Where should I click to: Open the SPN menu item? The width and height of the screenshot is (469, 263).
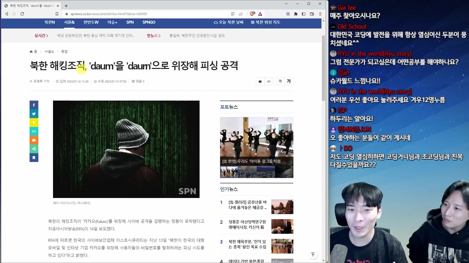(x=130, y=22)
